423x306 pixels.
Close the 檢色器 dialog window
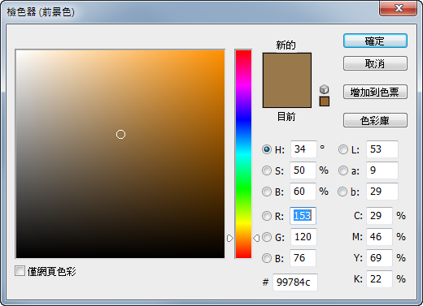pyautogui.click(x=399, y=8)
